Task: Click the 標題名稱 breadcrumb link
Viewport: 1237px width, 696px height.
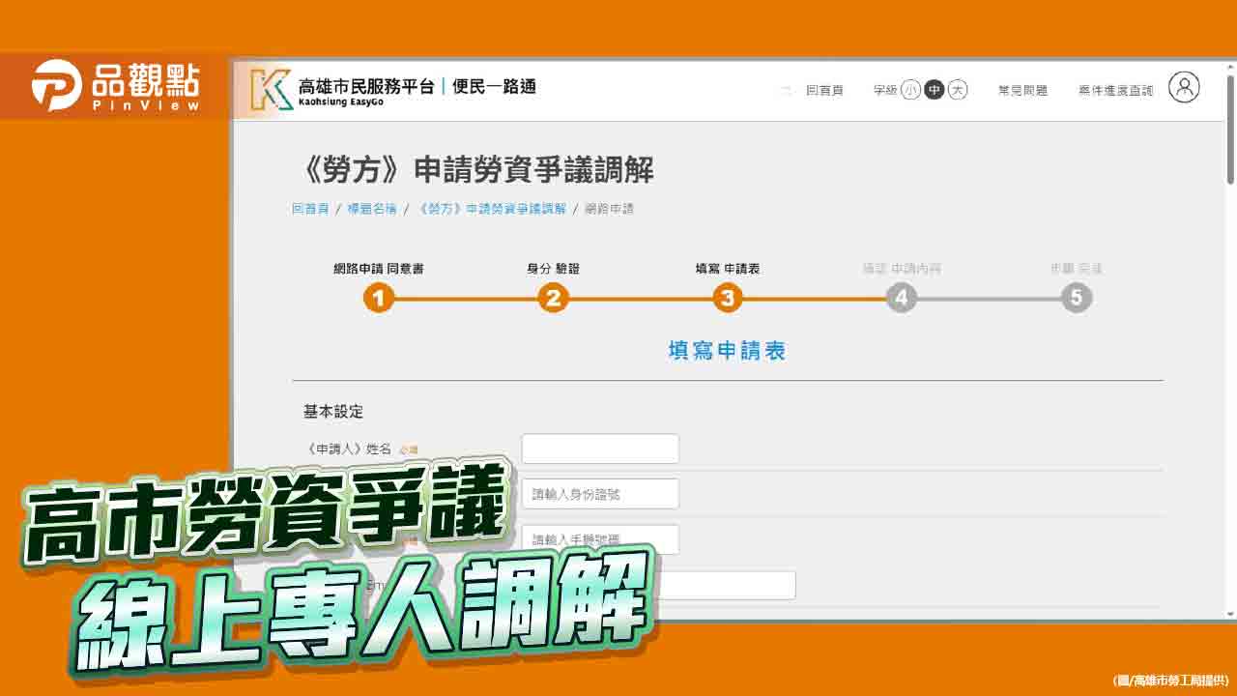Action: (x=372, y=209)
